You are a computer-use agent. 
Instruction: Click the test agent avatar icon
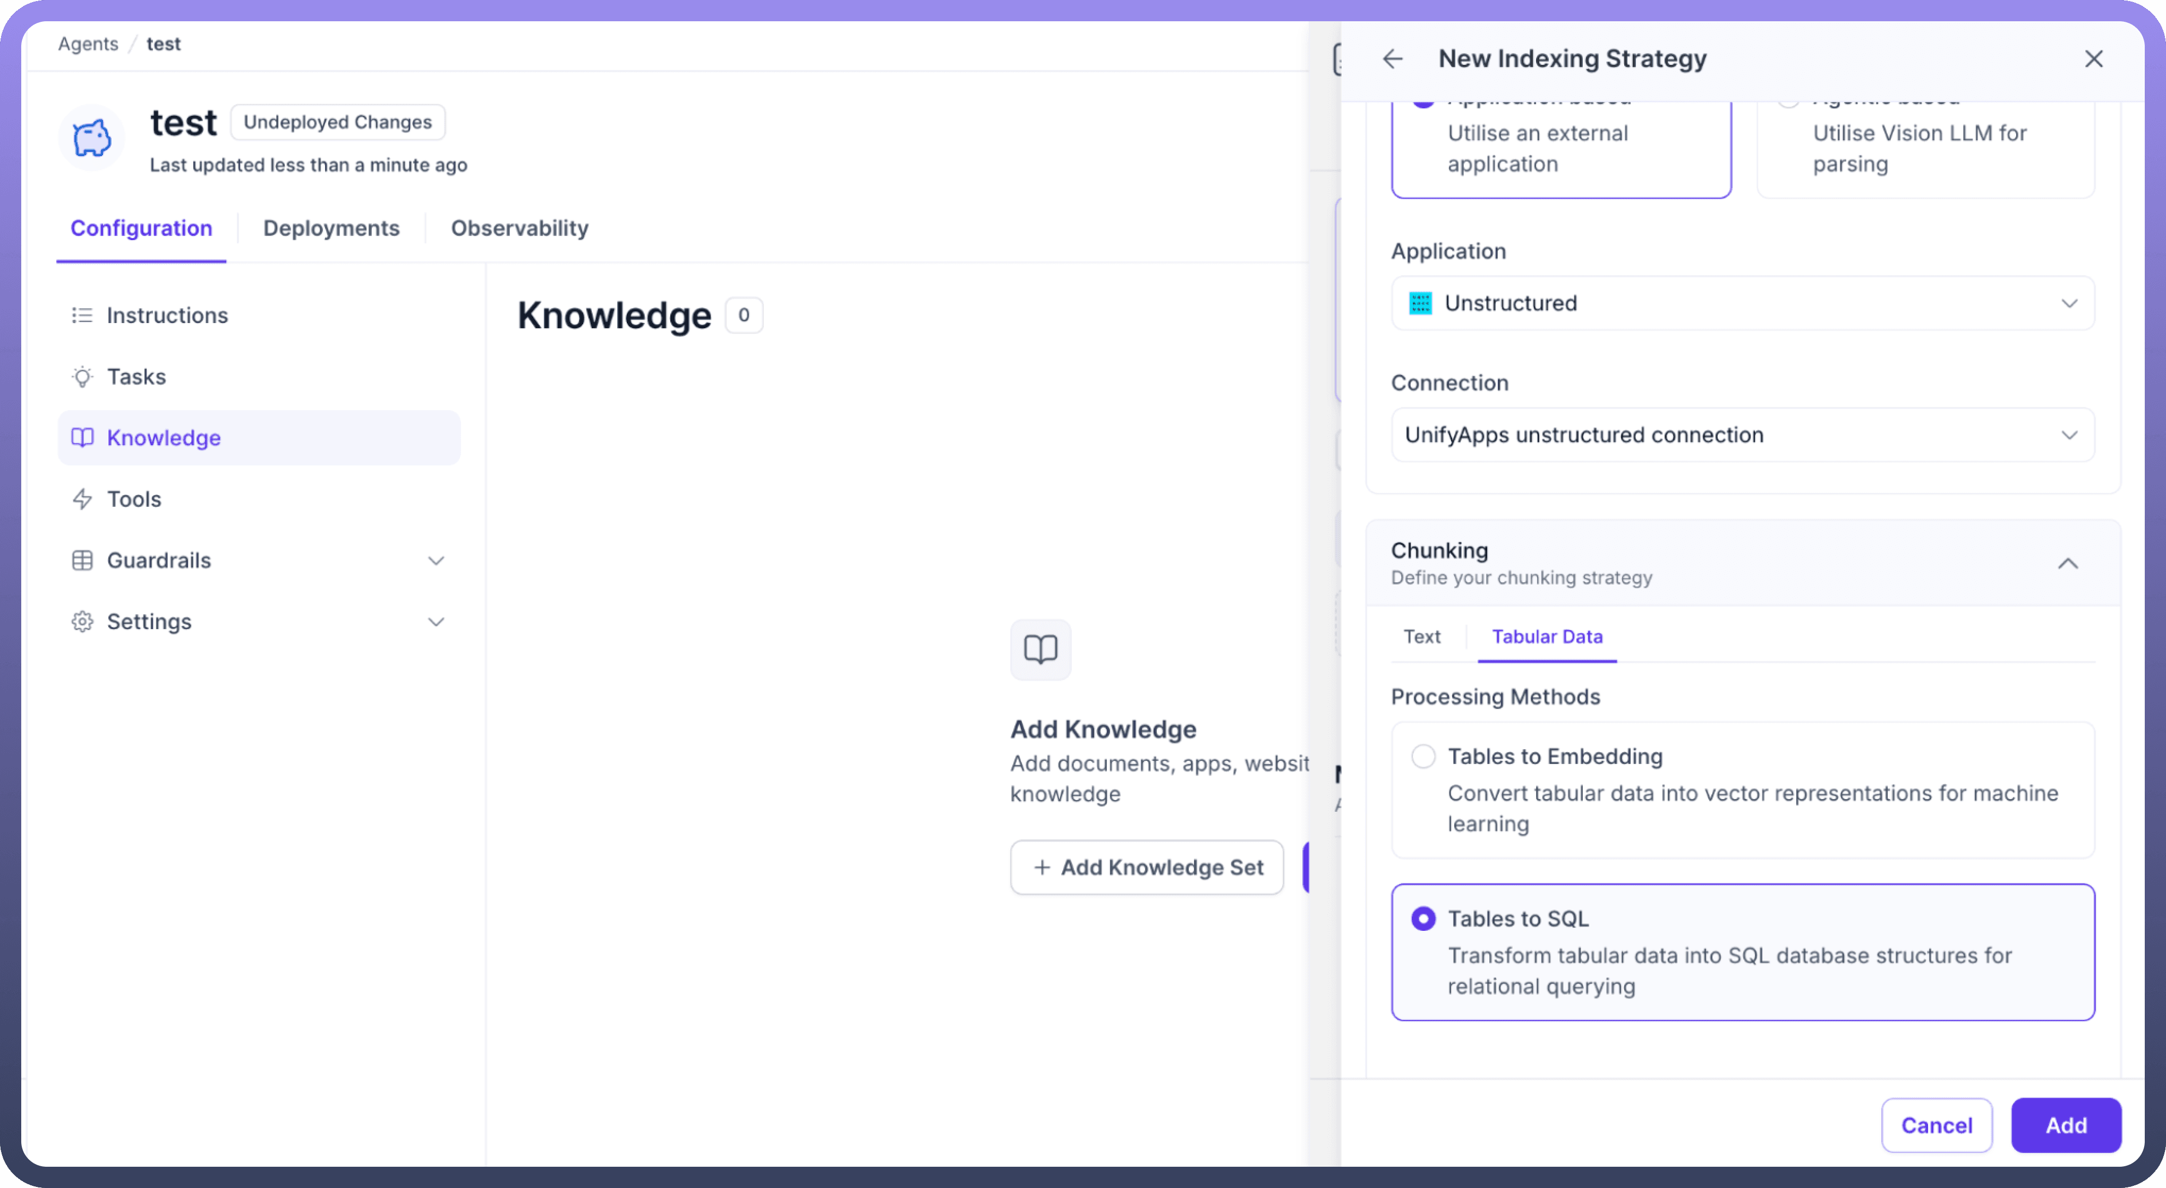coord(92,138)
